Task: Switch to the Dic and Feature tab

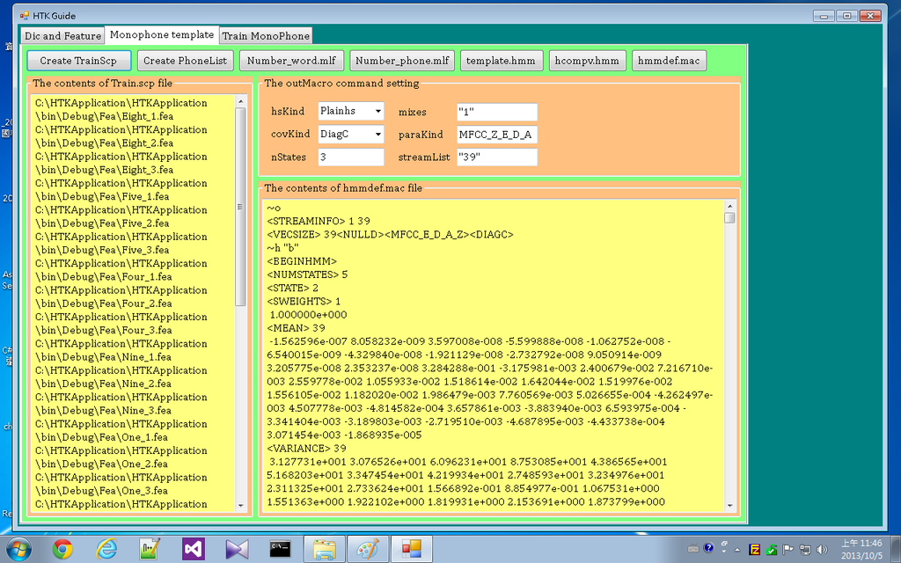Action: coord(62,35)
